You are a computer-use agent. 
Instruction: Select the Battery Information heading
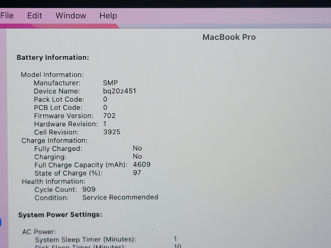coord(53,57)
